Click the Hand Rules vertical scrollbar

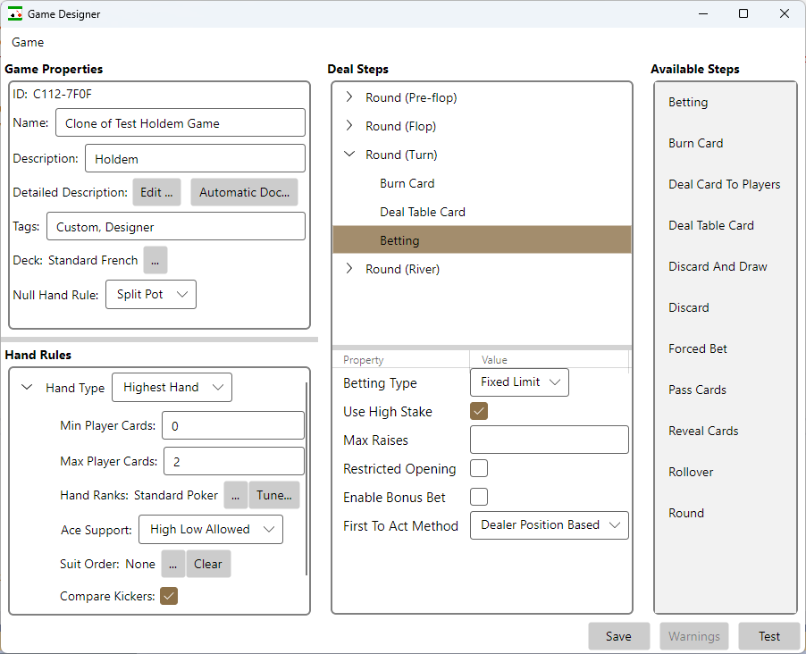[x=306, y=478]
